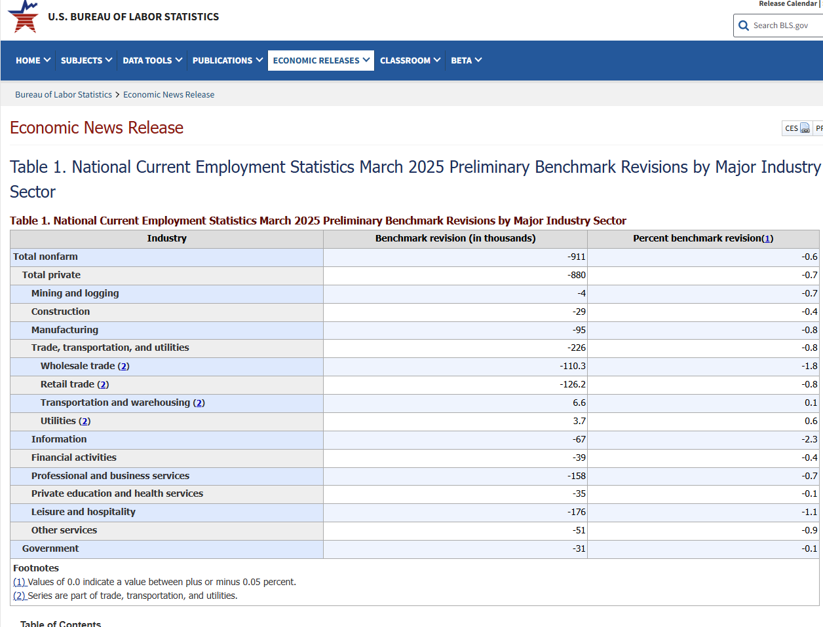The width and height of the screenshot is (823, 627).
Task: Click the Beta menu chevron arrow
Action: pyautogui.click(x=478, y=60)
